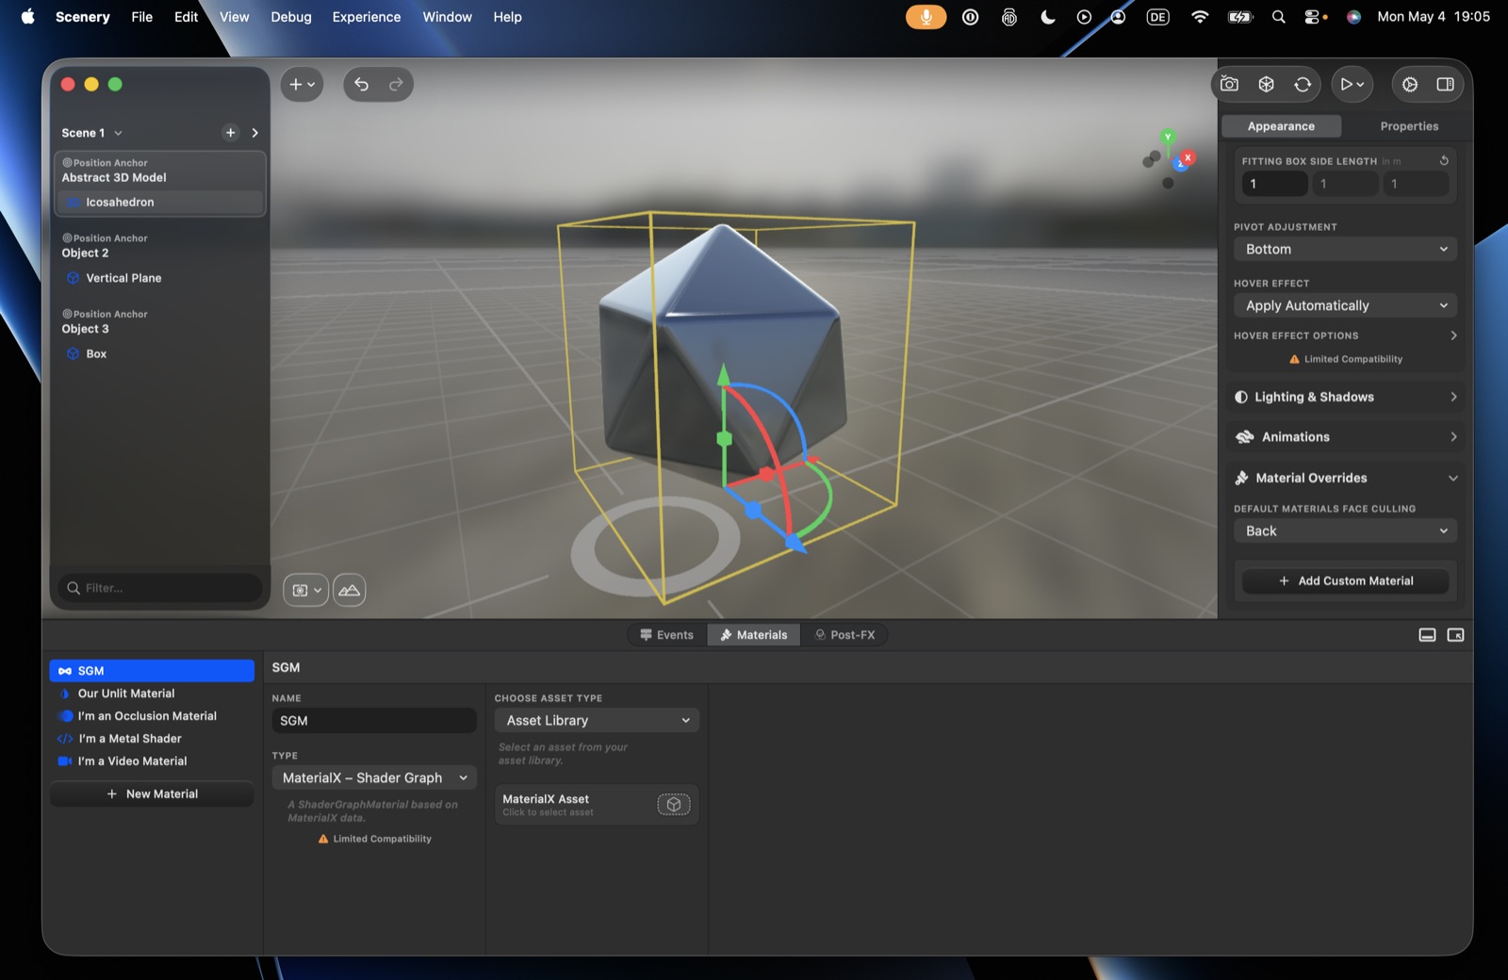
Task: Open the Scenery app menu
Action: (x=83, y=17)
